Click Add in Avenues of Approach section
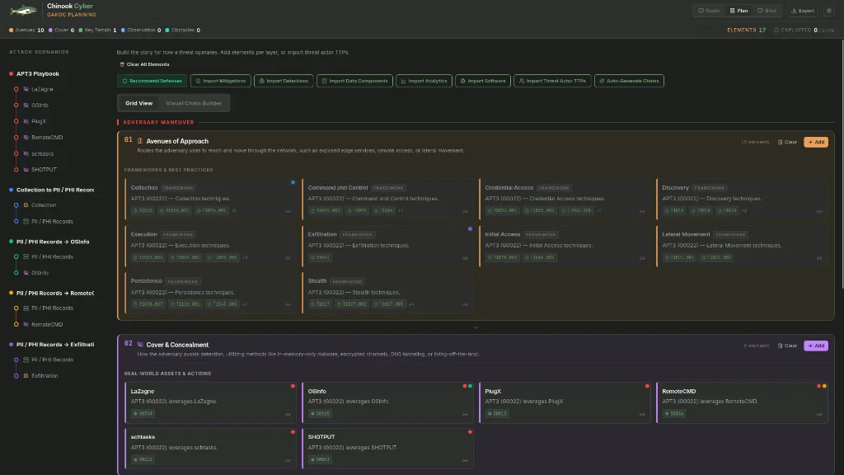844x475 pixels. click(815, 142)
